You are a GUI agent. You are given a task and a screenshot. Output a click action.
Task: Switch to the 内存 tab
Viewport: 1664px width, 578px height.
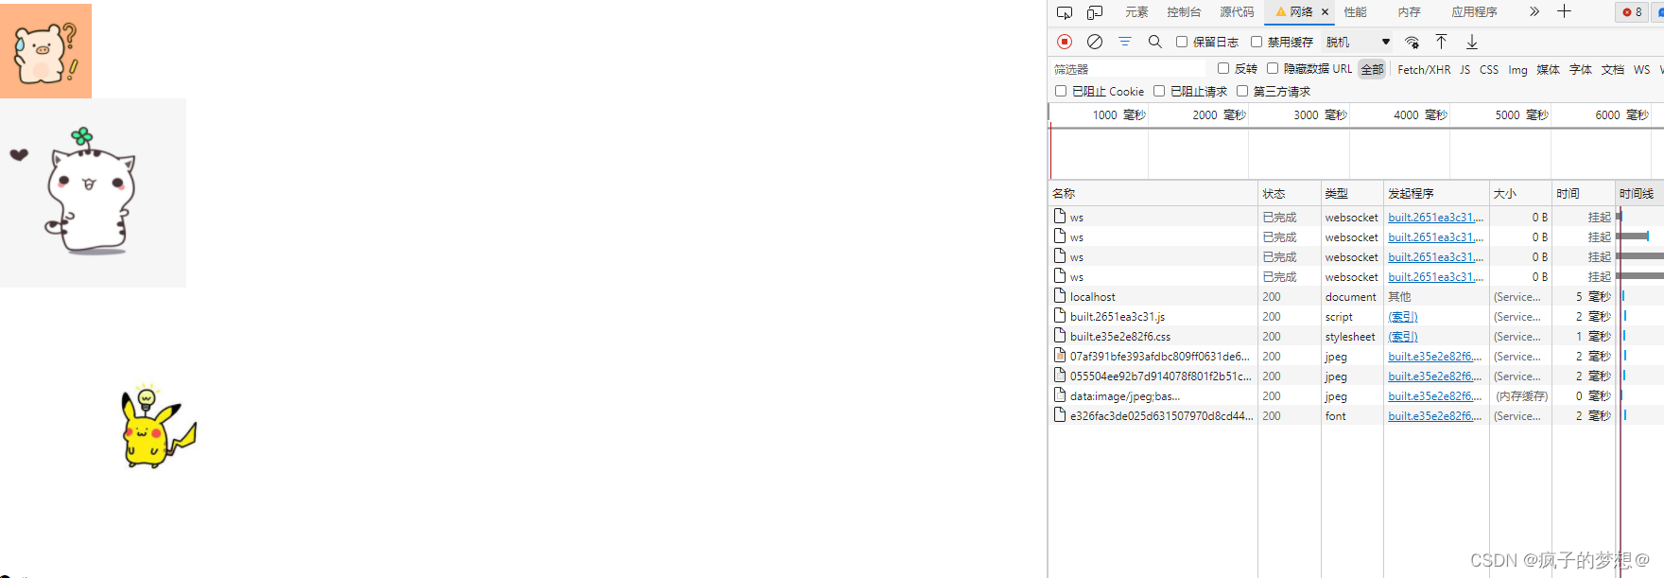point(1409,12)
